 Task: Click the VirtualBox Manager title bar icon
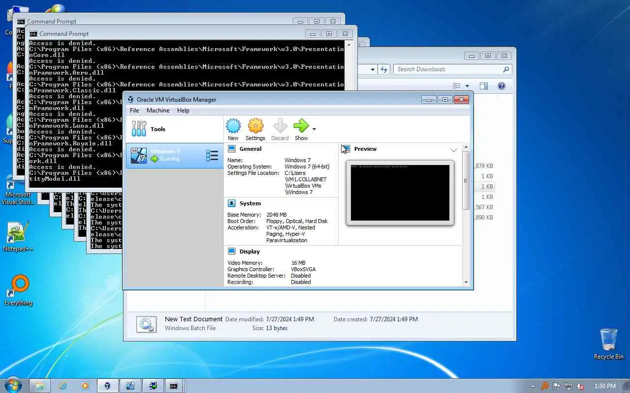[x=130, y=99]
